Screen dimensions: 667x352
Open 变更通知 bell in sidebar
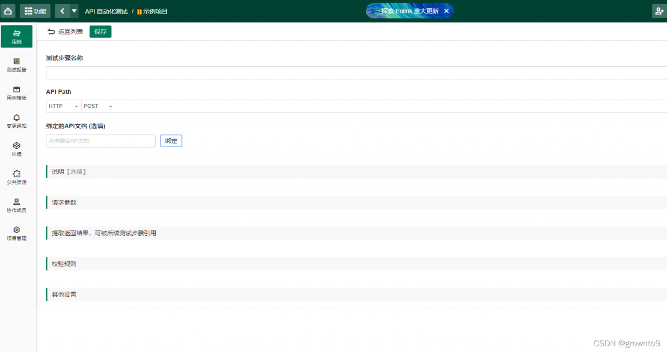click(17, 122)
